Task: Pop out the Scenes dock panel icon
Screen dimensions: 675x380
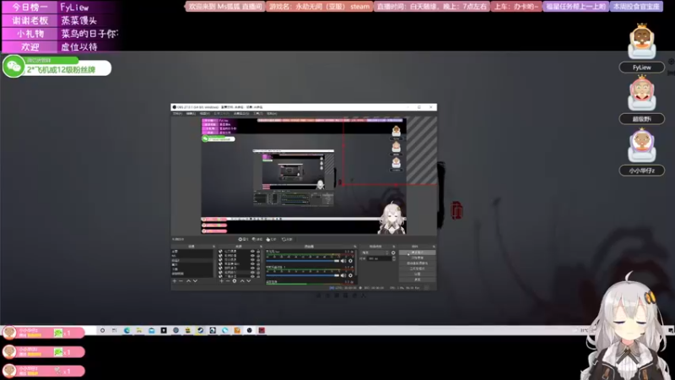Action: tap(214, 247)
